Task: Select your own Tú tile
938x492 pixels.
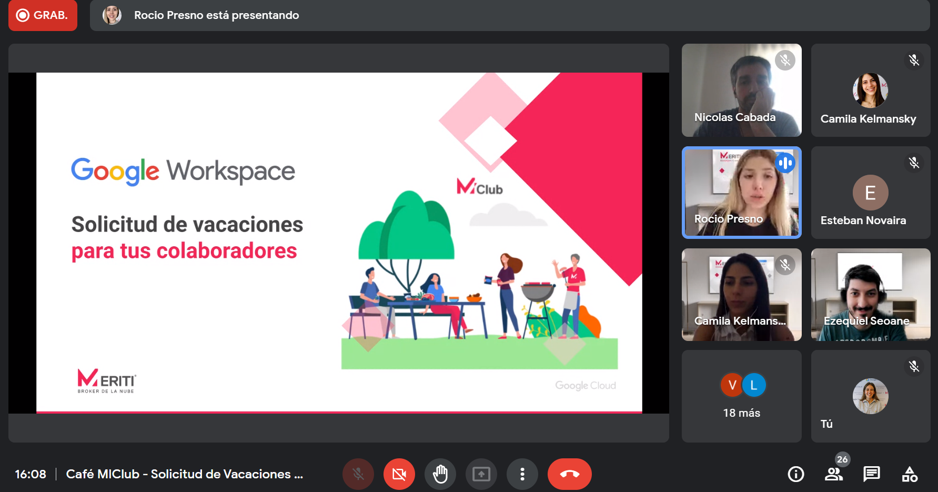Action: [871, 396]
